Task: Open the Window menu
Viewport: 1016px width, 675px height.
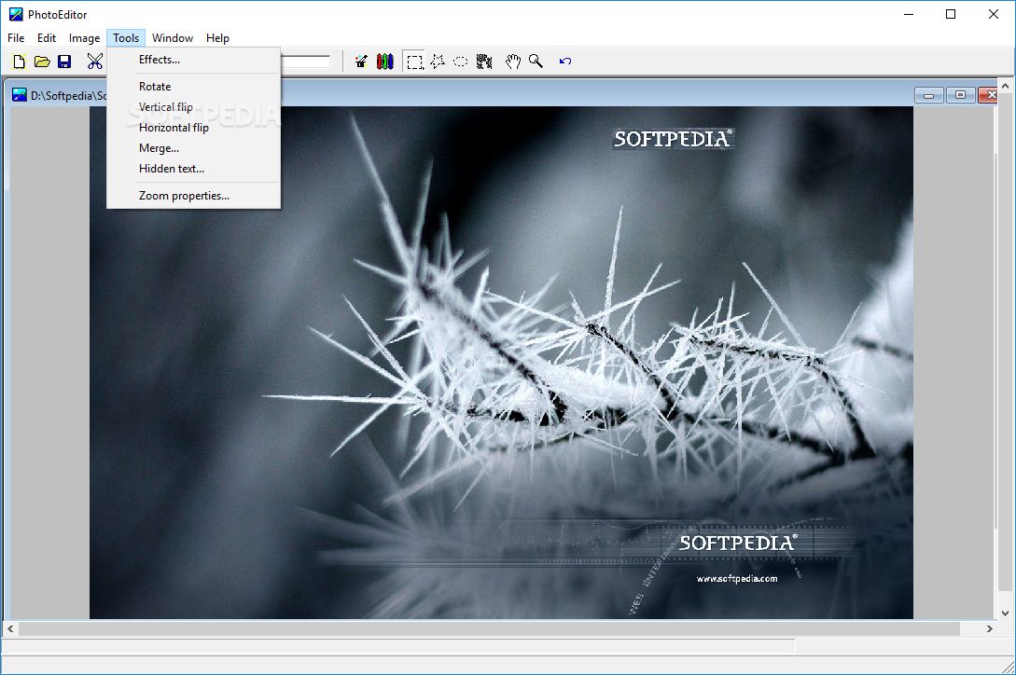Action: point(173,38)
